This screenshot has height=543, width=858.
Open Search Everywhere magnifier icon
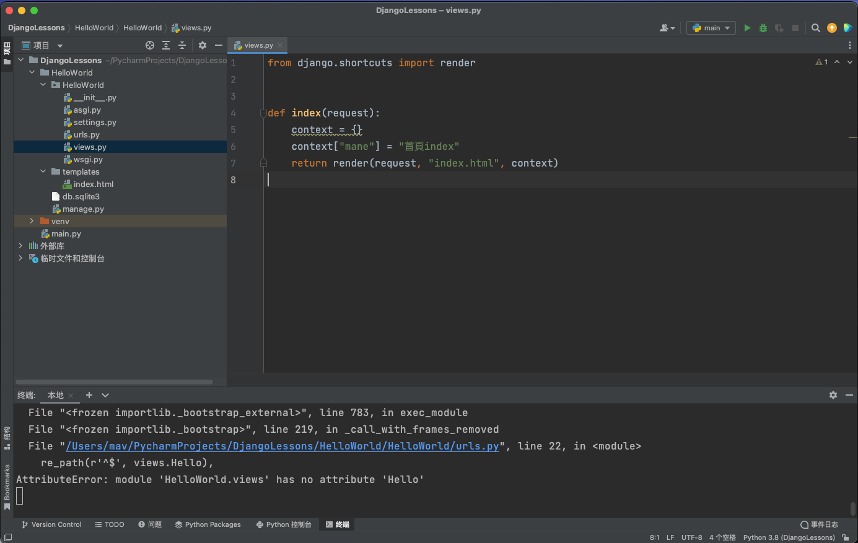(816, 28)
